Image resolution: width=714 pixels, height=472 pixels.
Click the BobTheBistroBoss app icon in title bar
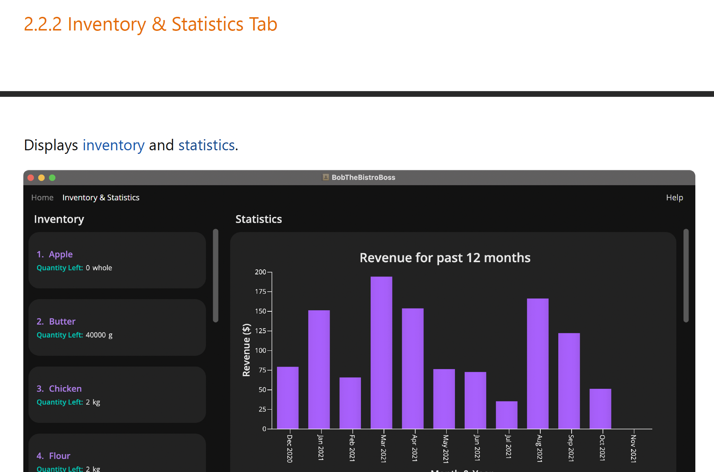(x=325, y=177)
